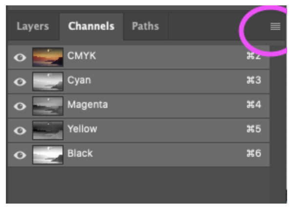Click the Black channel thumbnail

click(47, 155)
